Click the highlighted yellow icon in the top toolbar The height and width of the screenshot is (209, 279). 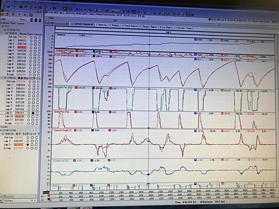pos(66,9)
